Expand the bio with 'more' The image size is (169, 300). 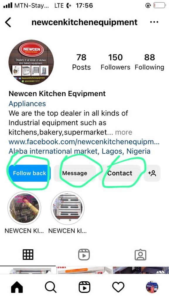tap(124, 132)
